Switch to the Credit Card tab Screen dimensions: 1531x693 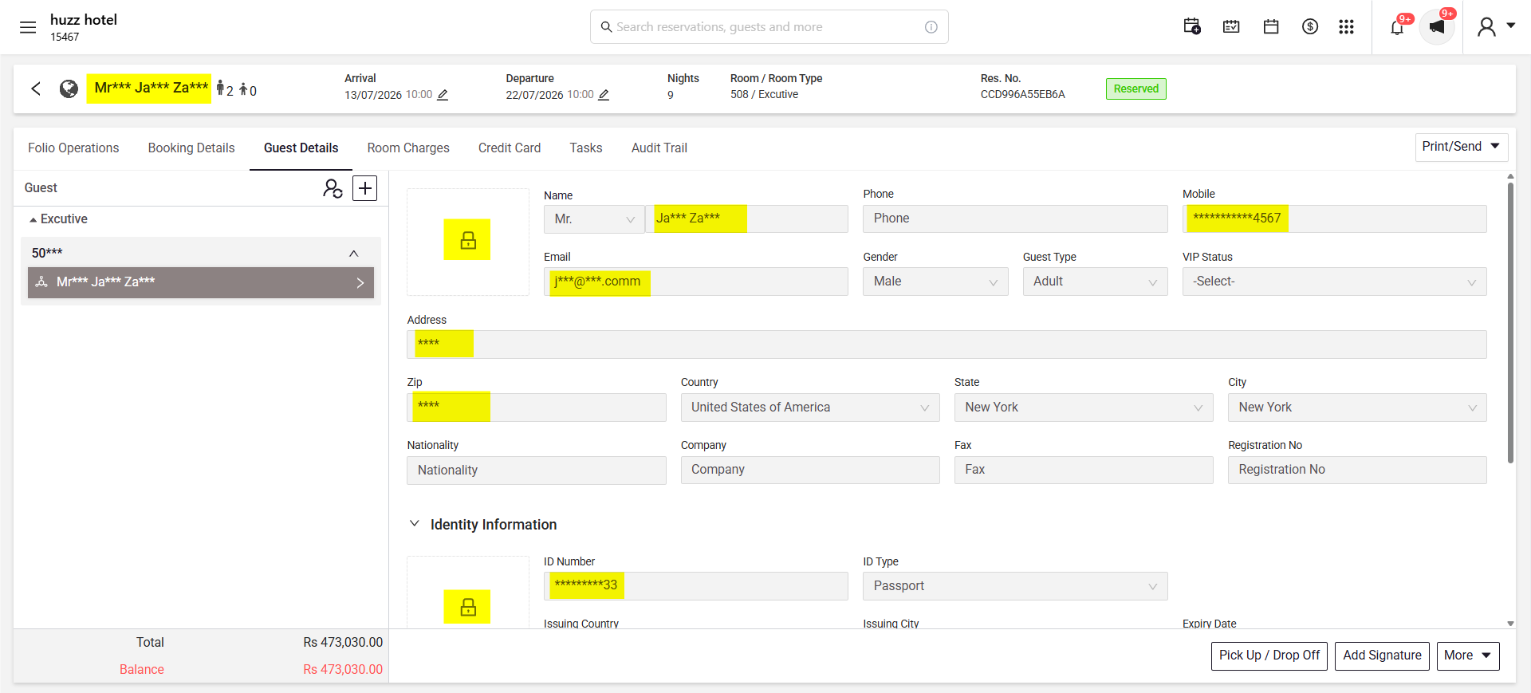pos(510,148)
